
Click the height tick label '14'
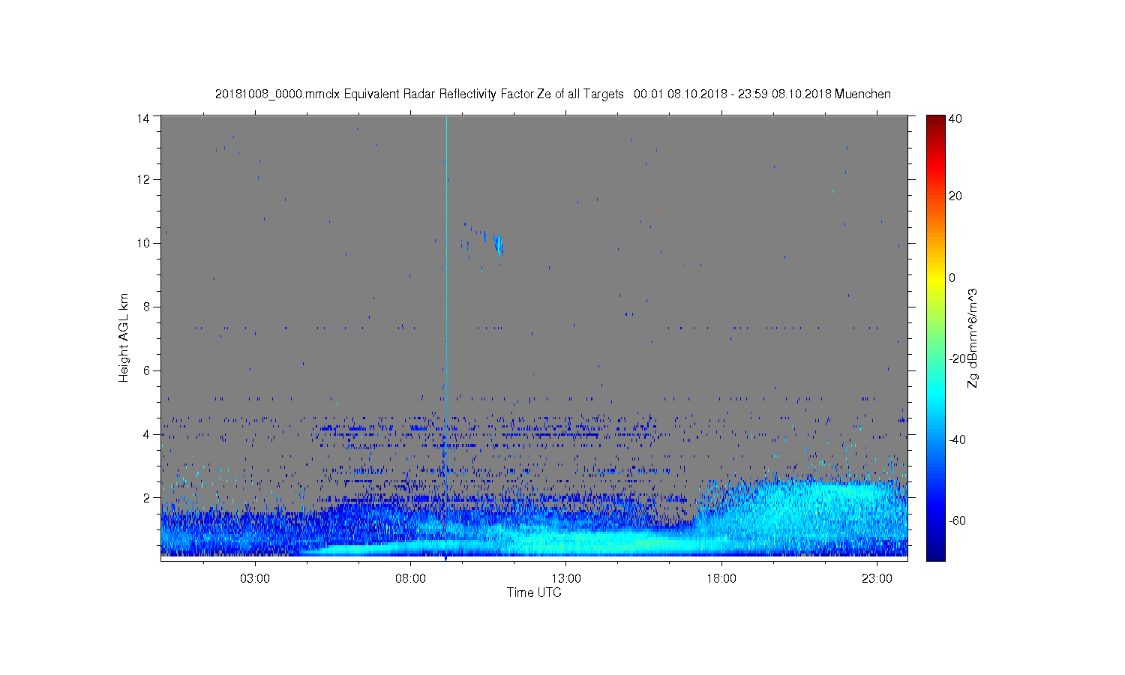(x=143, y=118)
